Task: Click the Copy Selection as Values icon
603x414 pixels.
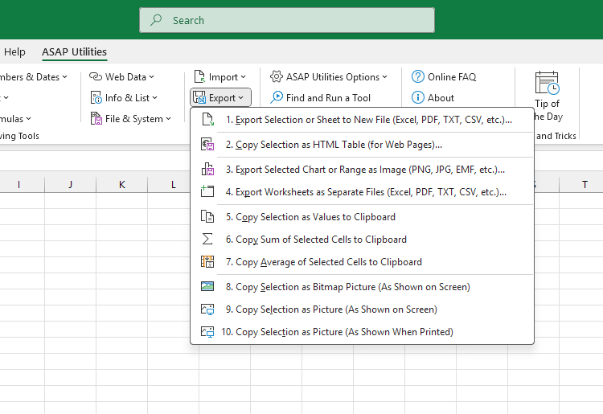Action: click(x=207, y=216)
